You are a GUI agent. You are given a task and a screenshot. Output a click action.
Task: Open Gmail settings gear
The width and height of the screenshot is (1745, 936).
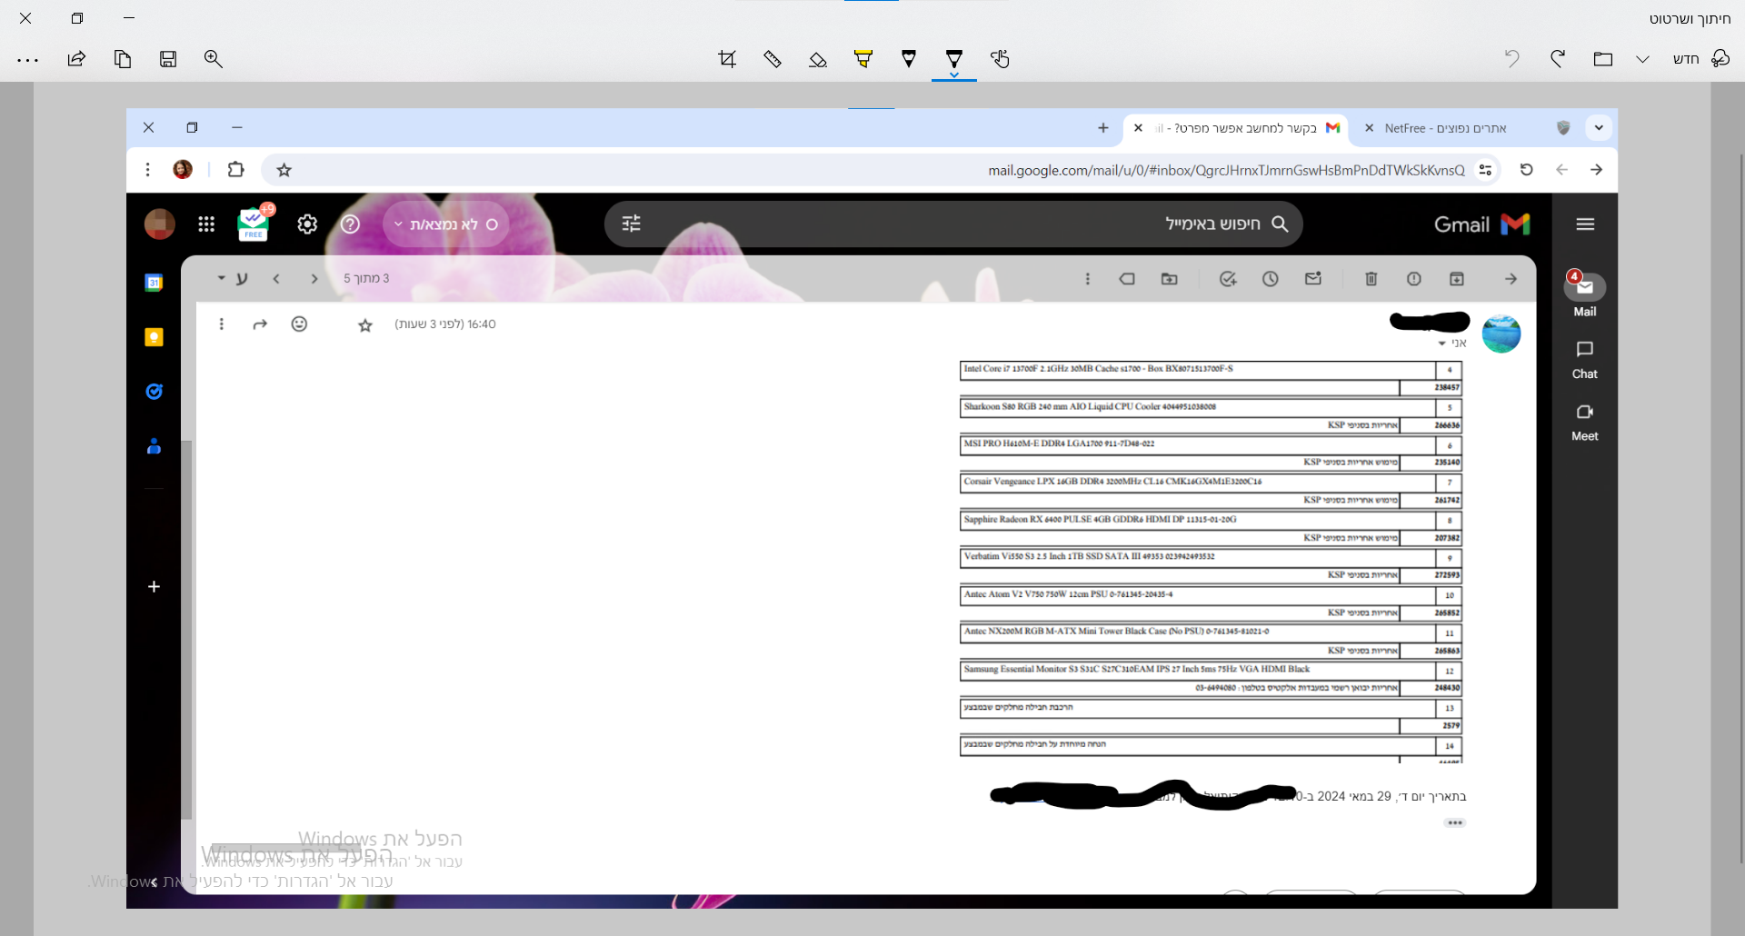pyautogui.click(x=307, y=224)
